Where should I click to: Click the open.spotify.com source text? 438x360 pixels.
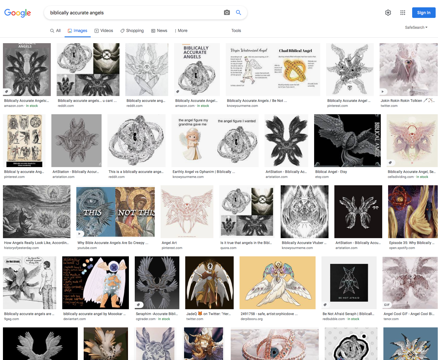pyautogui.click(x=402, y=248)
